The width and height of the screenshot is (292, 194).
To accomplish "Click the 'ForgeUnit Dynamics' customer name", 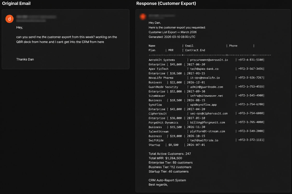I will click(163, 122).
